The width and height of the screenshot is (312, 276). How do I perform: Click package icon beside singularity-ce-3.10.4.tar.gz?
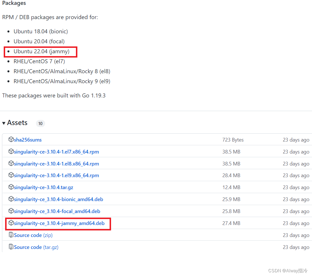pos(11,187)
